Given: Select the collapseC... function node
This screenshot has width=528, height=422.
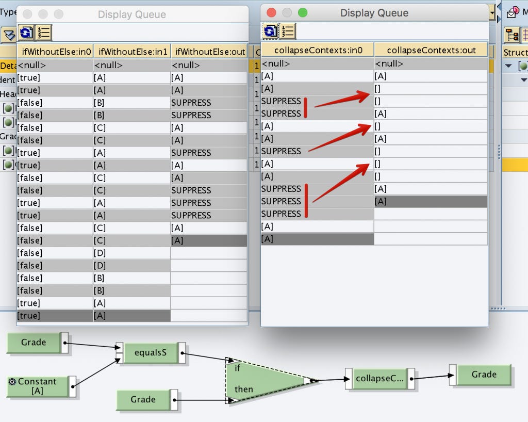Looking at the screenshot, I should pyautogui.click(x=379, y=379).
